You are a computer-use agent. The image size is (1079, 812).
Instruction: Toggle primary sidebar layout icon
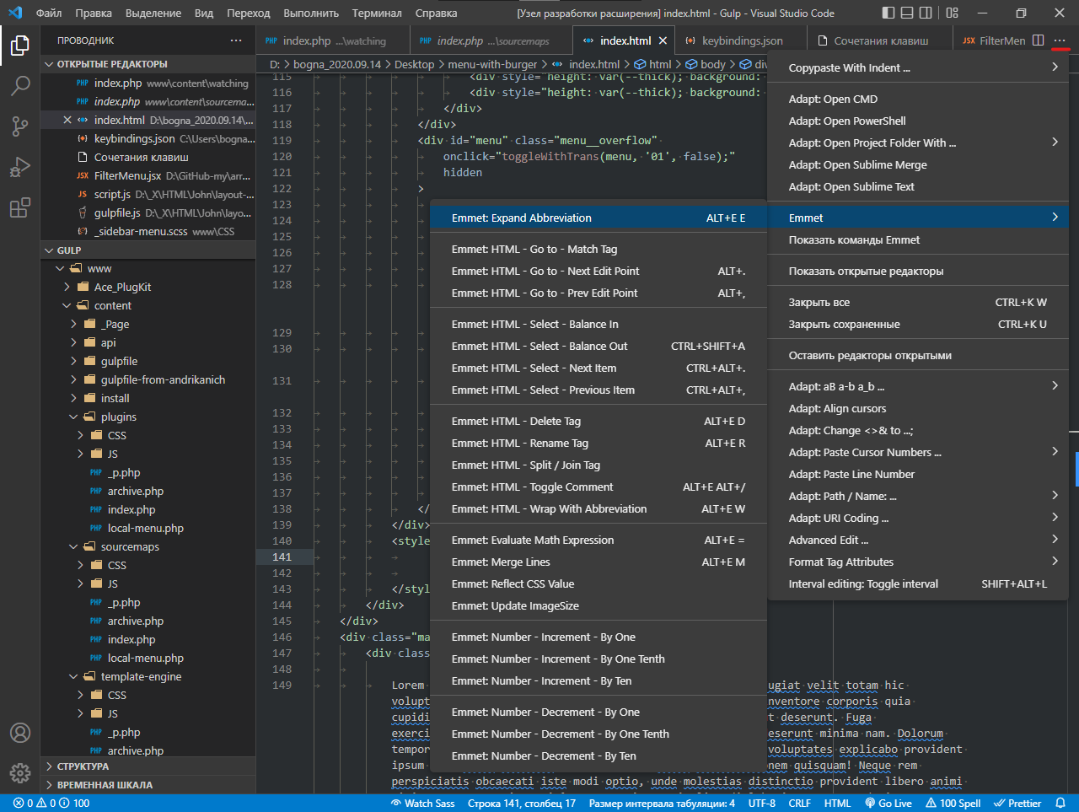(x=888, y=13)
